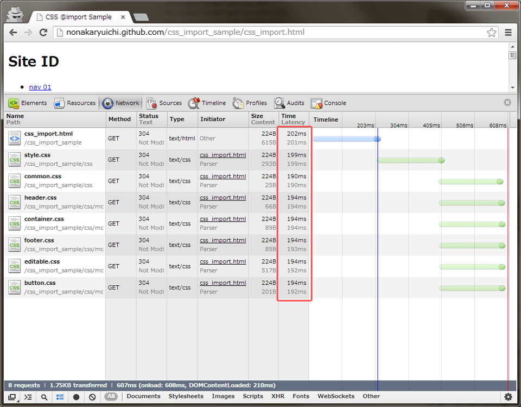Open css_import.html initiator link for style.css
Screen dimensions: 521x407
(223, 155)
